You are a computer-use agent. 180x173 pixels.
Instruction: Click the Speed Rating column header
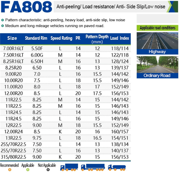tap(61, 38)
